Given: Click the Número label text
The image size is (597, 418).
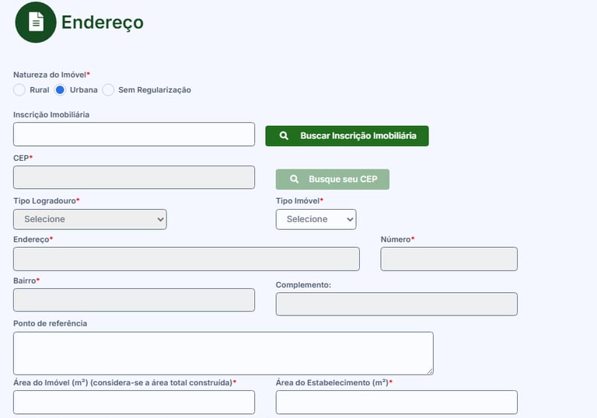Looking at the screenshot, I should [x=397, y=239].
